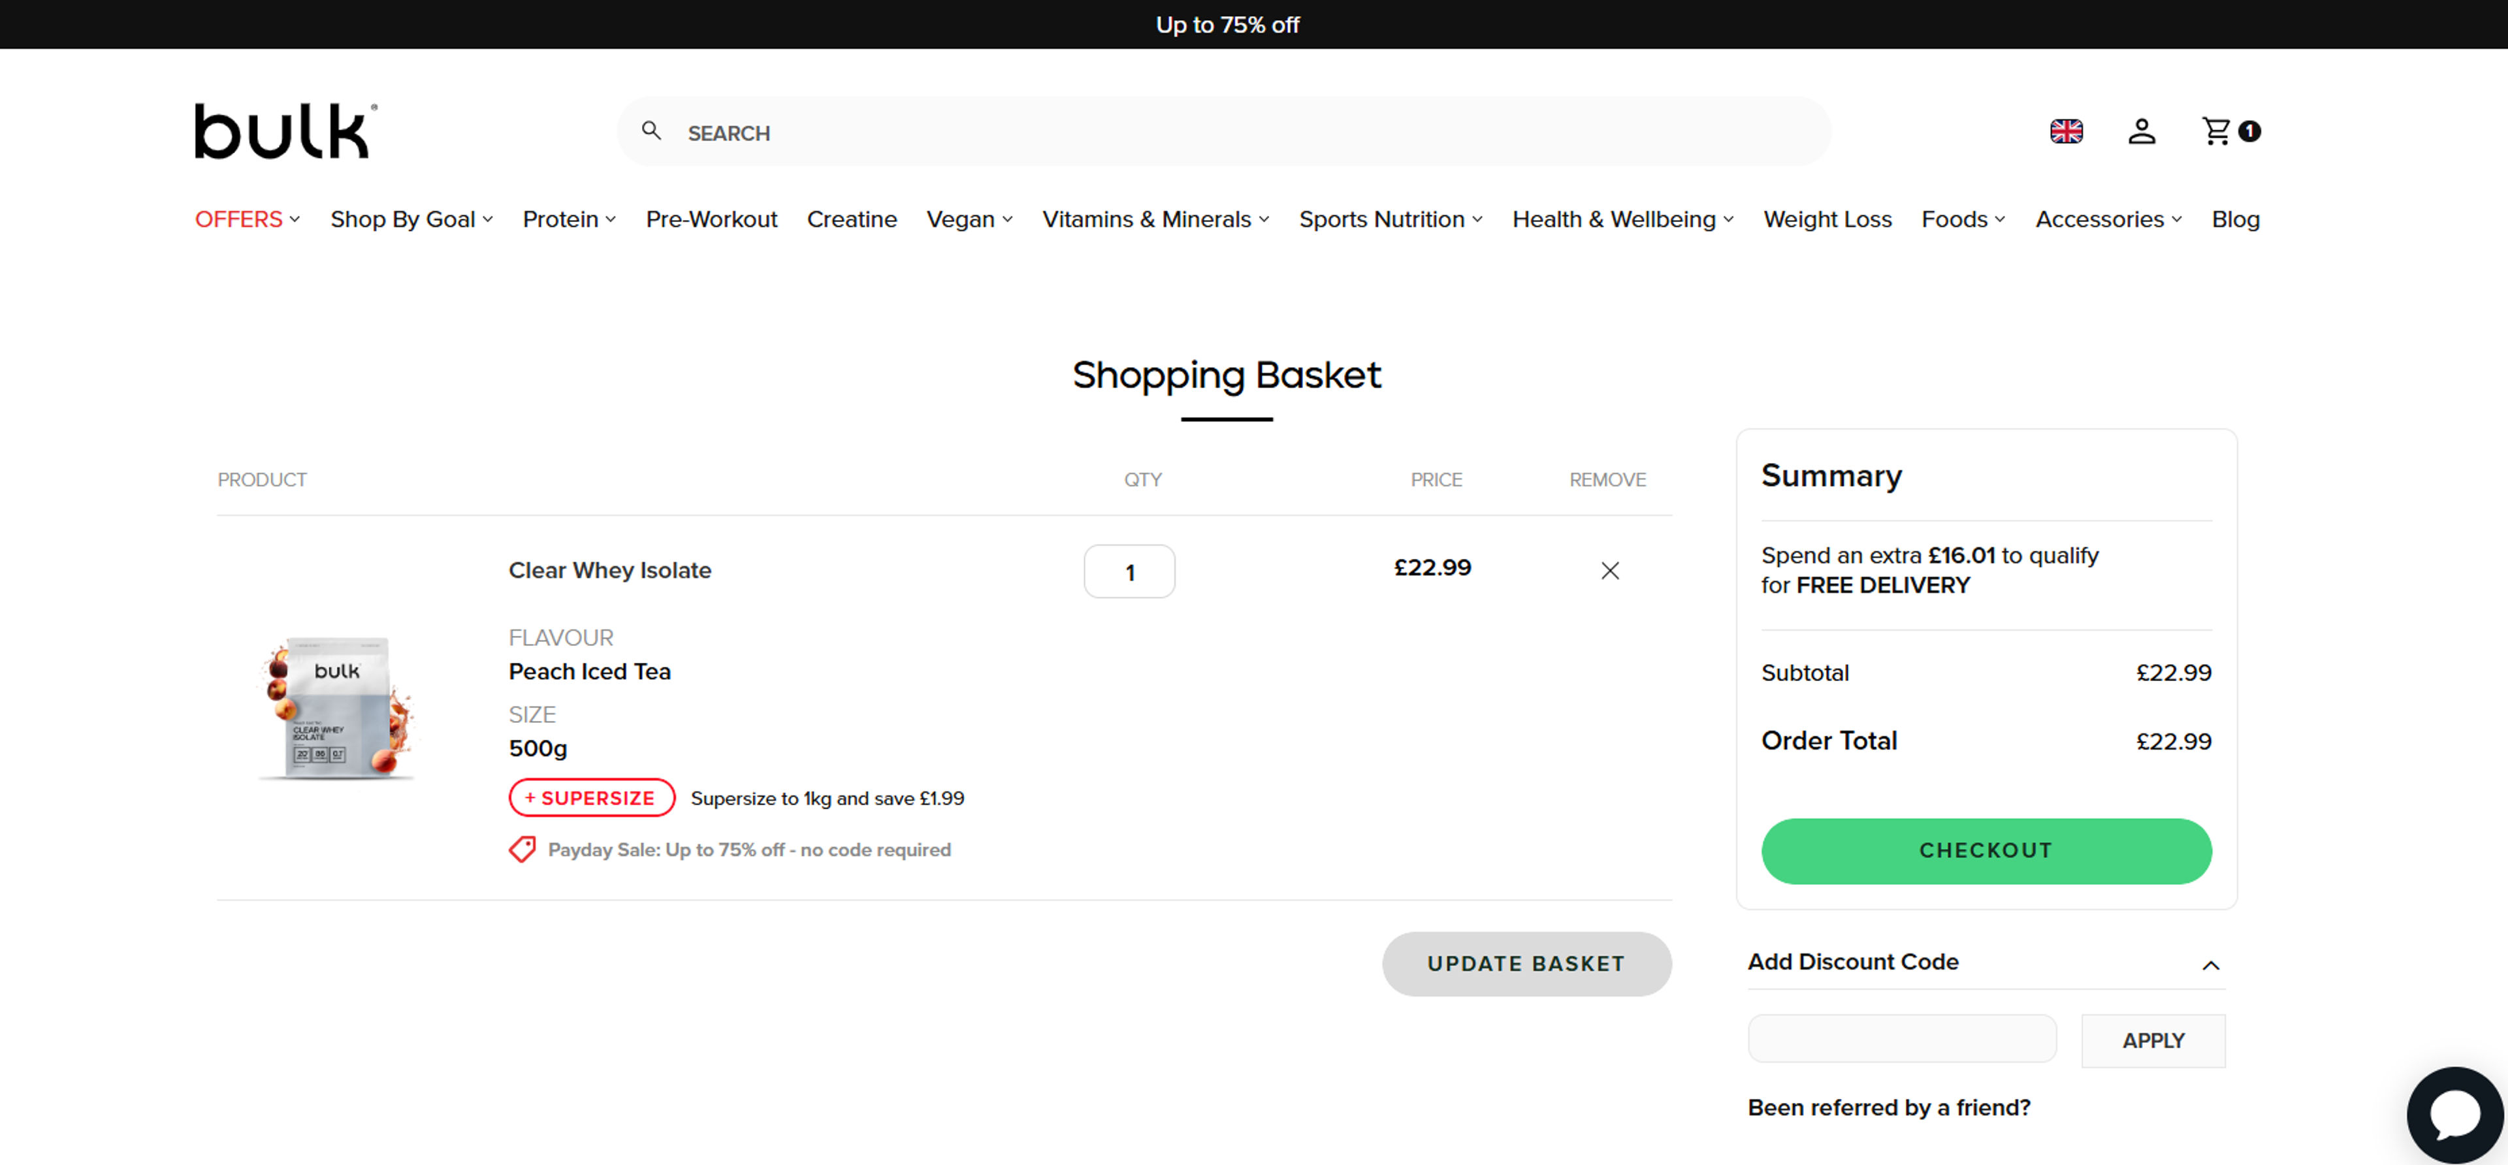The image size is (2508, 1165).
Task: Click the + SUPERSIZE button
Action: tap(591, 798)
